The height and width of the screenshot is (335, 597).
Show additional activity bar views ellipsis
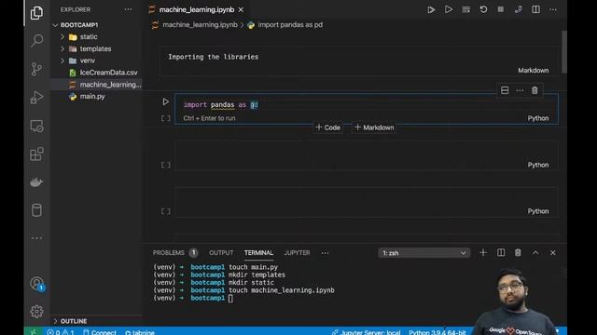(36, 238)
